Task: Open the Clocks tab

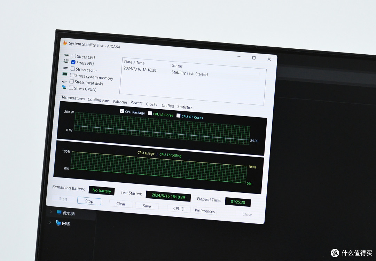Action: coord(151,104)
